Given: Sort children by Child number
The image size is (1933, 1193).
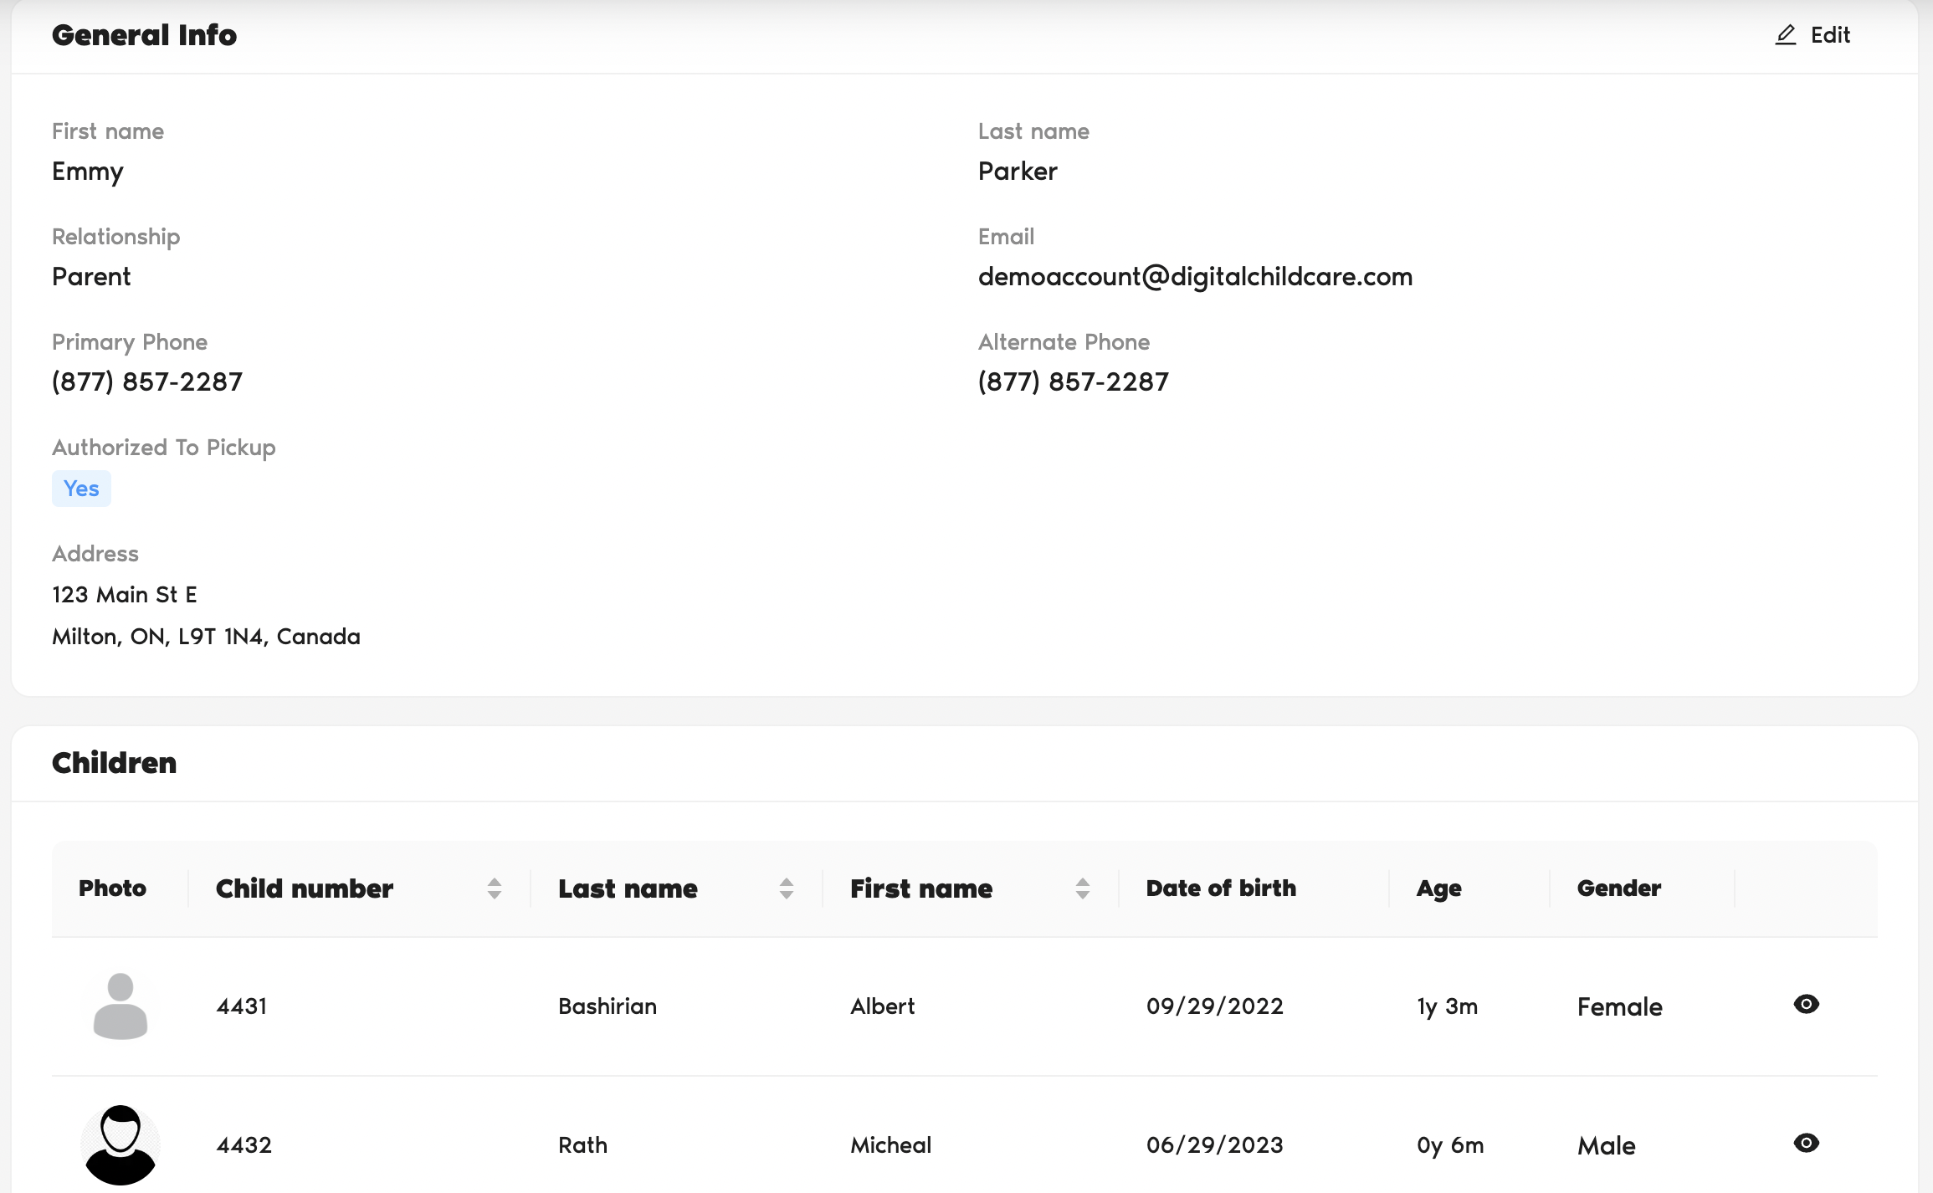Looking at the screenshot, I should (x=494, y=888).
